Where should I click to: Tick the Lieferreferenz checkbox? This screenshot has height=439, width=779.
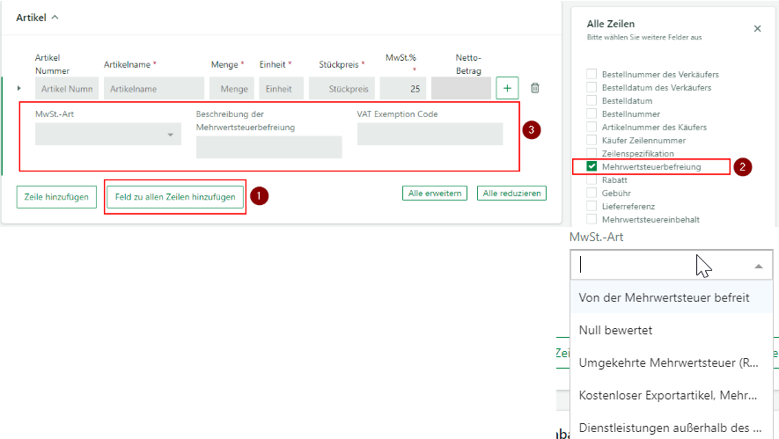pos(592,205)
